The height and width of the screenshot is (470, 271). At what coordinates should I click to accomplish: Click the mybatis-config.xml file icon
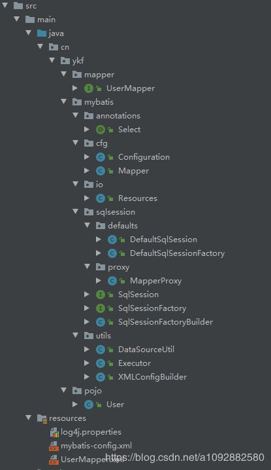[x=54, y=446]
